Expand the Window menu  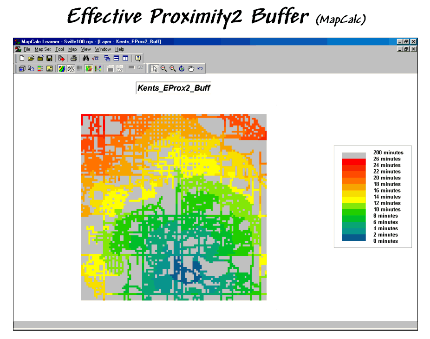(x=103, y=49)
